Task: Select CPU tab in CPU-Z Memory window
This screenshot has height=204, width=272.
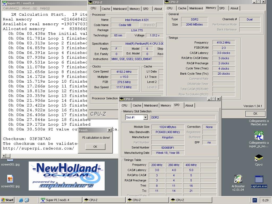Action: click(169, 8)
